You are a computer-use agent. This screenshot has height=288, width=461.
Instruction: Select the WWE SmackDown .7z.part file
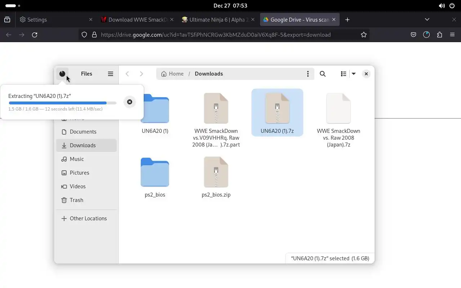[216, 120]
